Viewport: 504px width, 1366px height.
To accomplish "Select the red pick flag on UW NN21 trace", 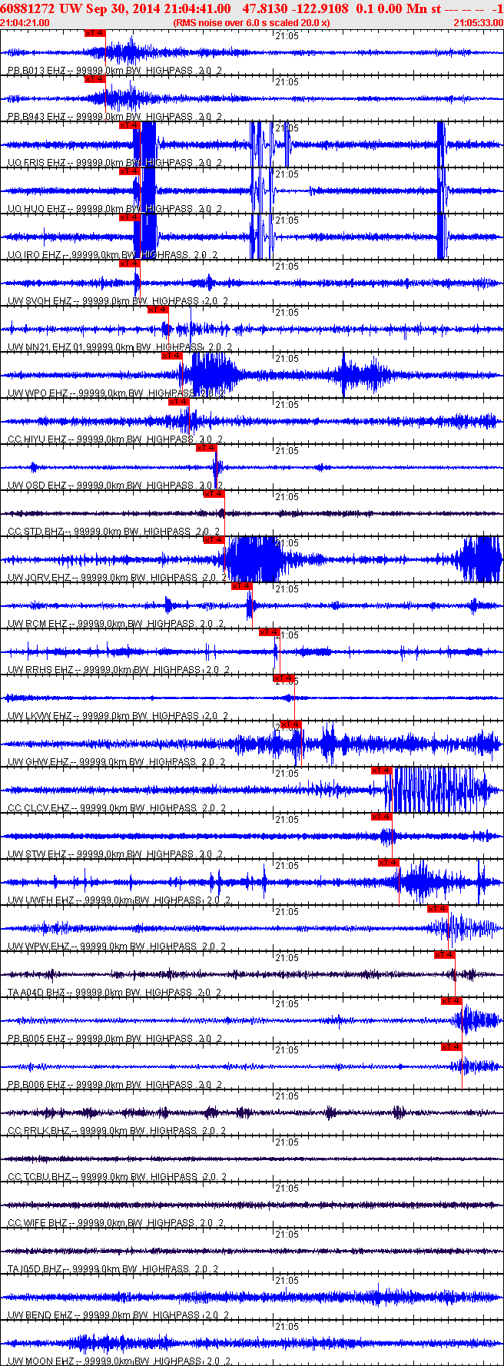I will 157,310.
